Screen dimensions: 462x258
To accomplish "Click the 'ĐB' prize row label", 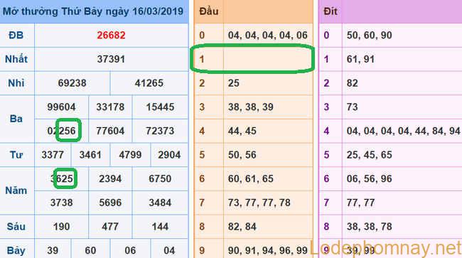I will tap(16, 36).
